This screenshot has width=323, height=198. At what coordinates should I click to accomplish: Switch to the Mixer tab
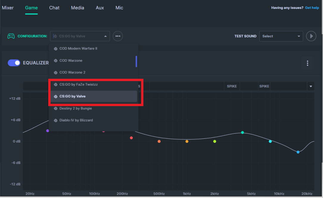pos(7,8)
